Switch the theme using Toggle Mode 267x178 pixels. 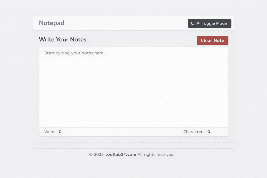pos(209,23)
